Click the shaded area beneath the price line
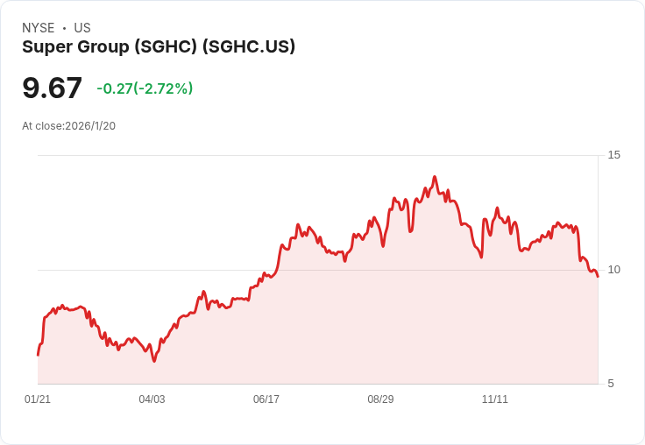Image resolution: width=645 pixels, height=445 pixels. pos(351,333)
